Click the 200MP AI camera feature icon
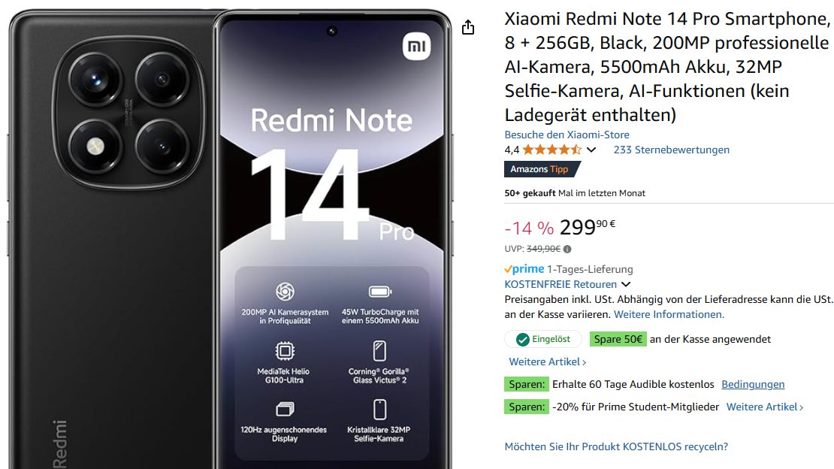Image resolution: width=834 pixels, height=469 pixels. click(x=285, y=292)
